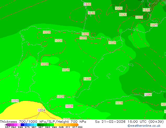
Task: Click the 1024 isobar label
Action: click(x=41, y=110)
